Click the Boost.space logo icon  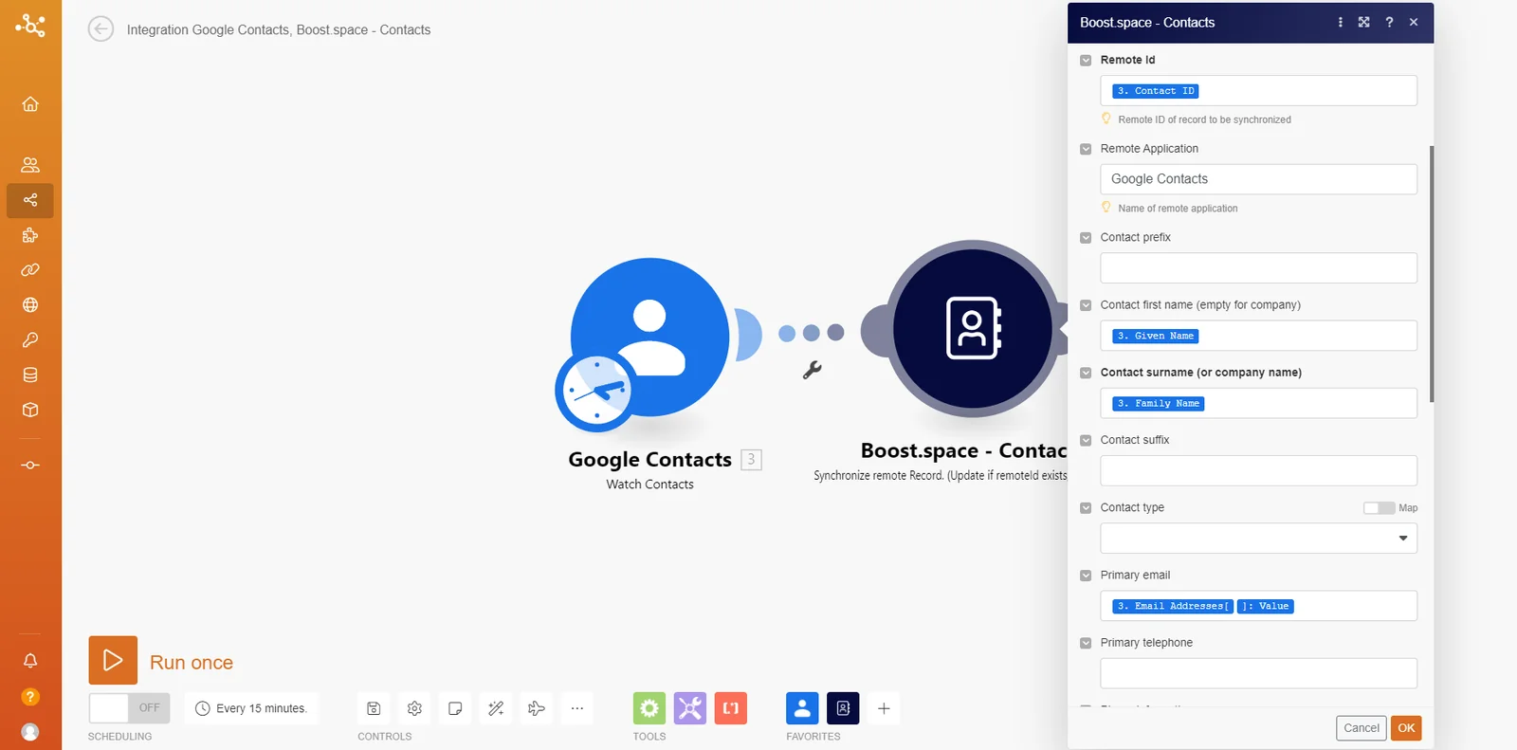[x=30, y=26]
